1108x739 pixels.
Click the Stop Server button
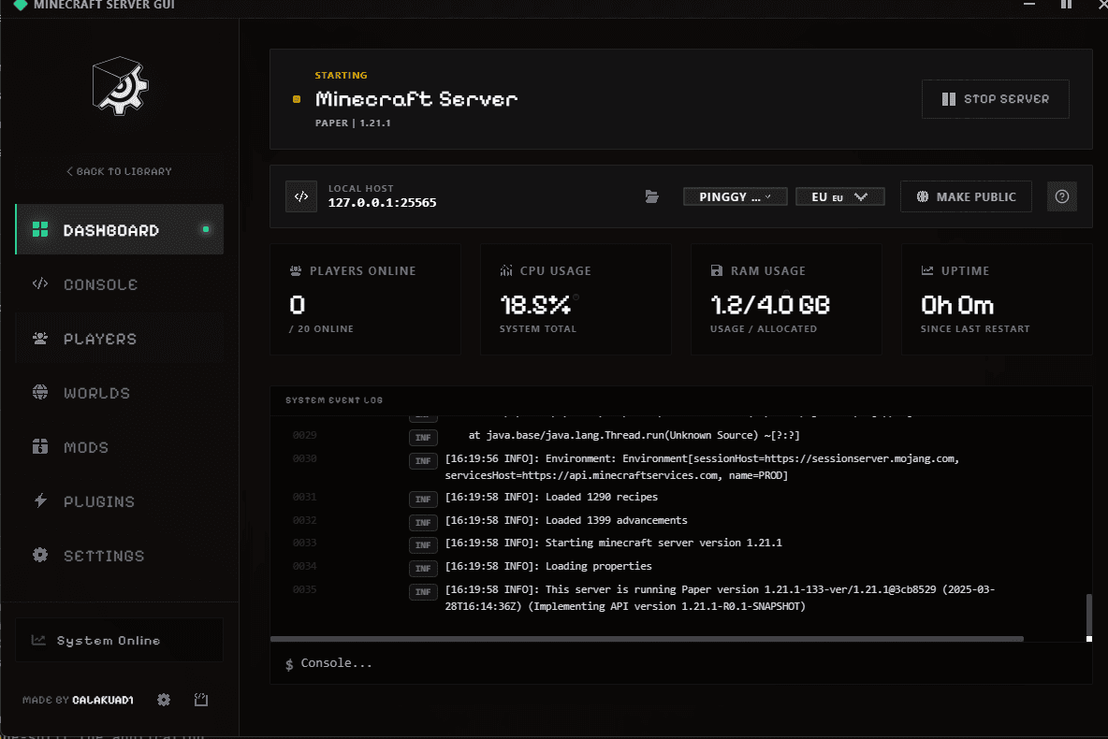995,99
